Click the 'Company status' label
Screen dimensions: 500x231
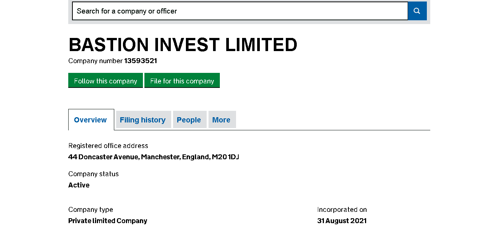[94, 174]
